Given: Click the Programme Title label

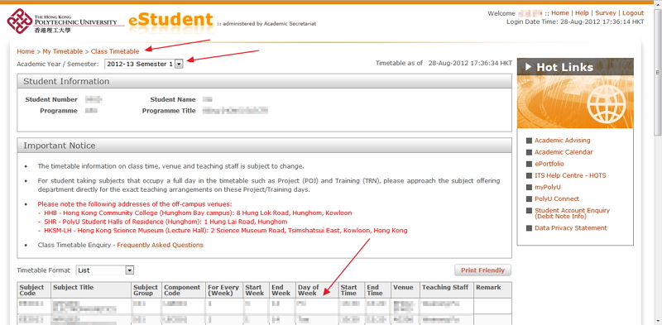Looking at the screenshot, I should point(169,111).
